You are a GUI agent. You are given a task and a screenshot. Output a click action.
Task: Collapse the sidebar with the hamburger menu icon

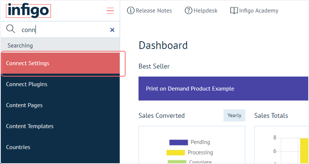click(x=110, y=11)
